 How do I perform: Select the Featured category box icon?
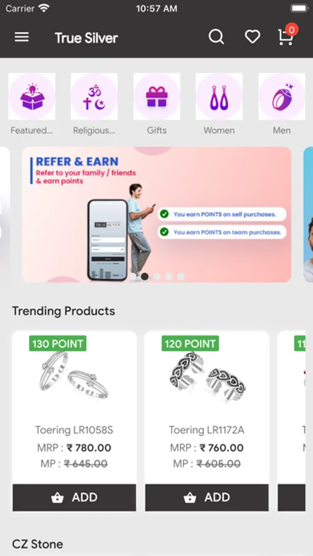click(x=32, y=96)
